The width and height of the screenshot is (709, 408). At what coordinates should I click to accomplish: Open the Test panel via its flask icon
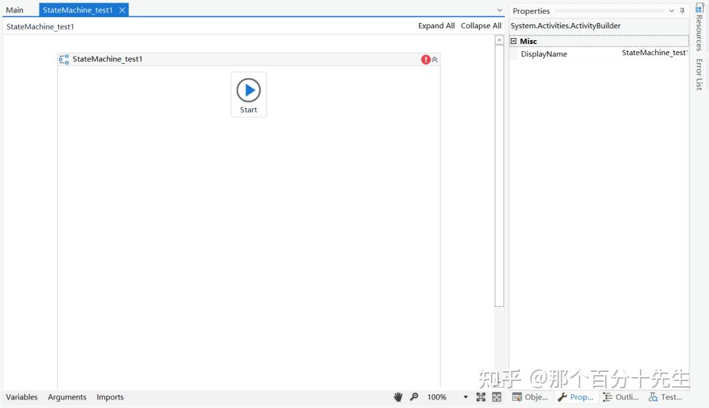click(666, 397)
